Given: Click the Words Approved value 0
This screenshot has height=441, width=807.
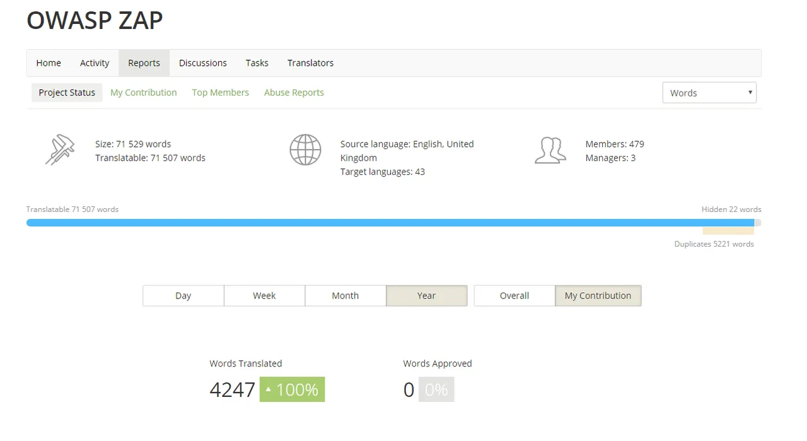Looking at the screenshot, I should point(409,390).
